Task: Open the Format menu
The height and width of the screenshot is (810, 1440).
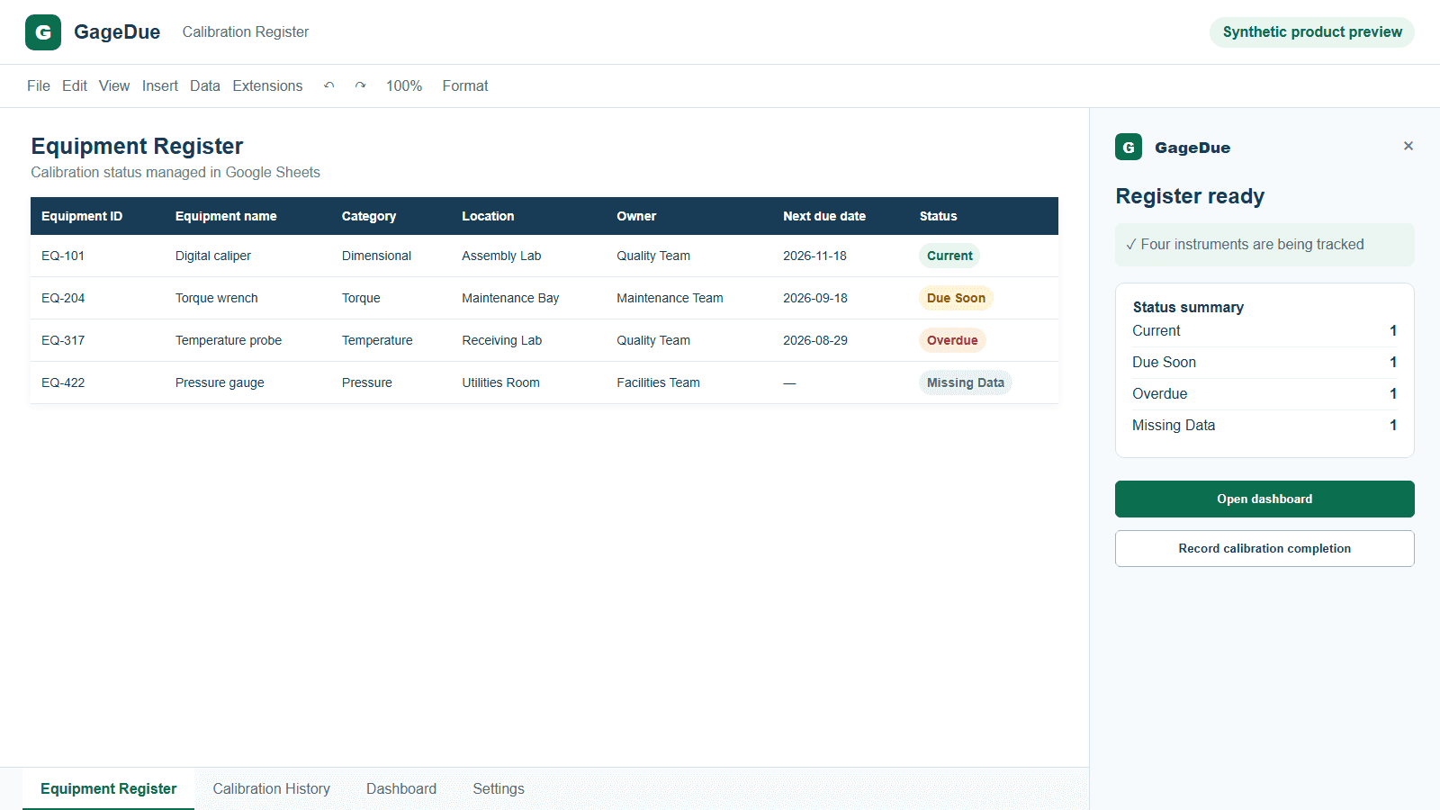Action: click(465, 85)
